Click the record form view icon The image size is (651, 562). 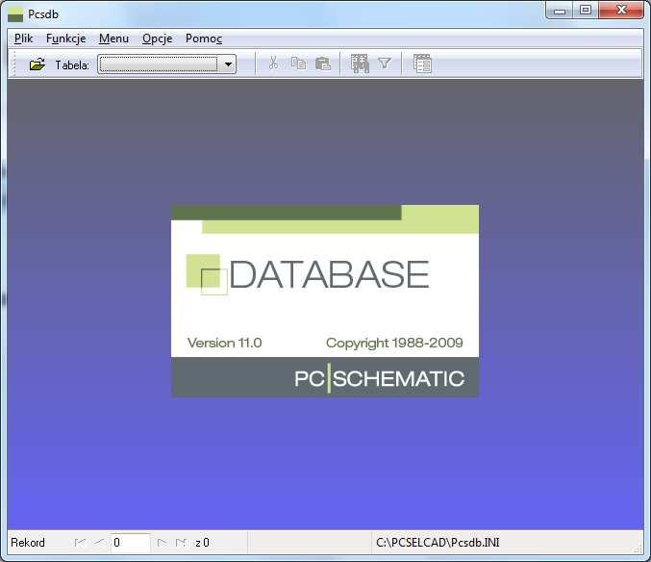[423, 64]
